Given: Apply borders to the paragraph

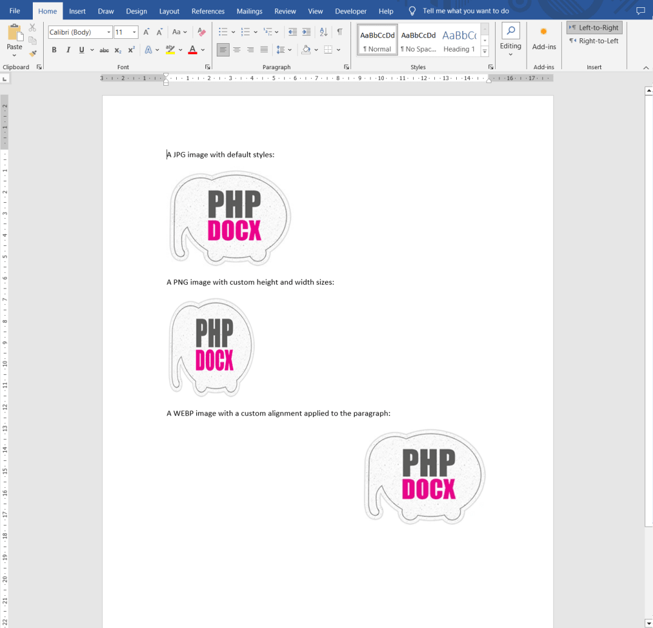Looking at the screenshot, I should point(328,50).
